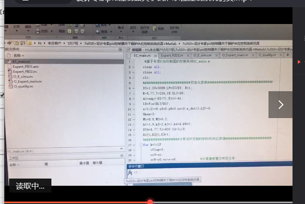Close the O_E_simu.m editor tab

coord(217,55)
